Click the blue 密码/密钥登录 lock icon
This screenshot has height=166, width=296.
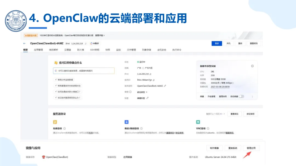pos(126,122)
